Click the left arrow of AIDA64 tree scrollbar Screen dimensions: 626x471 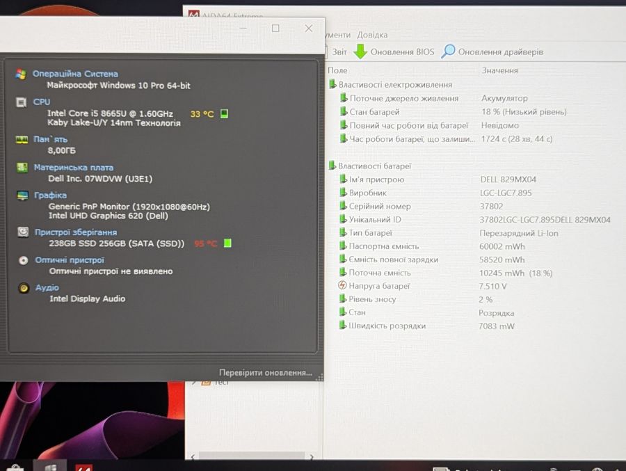193,456
